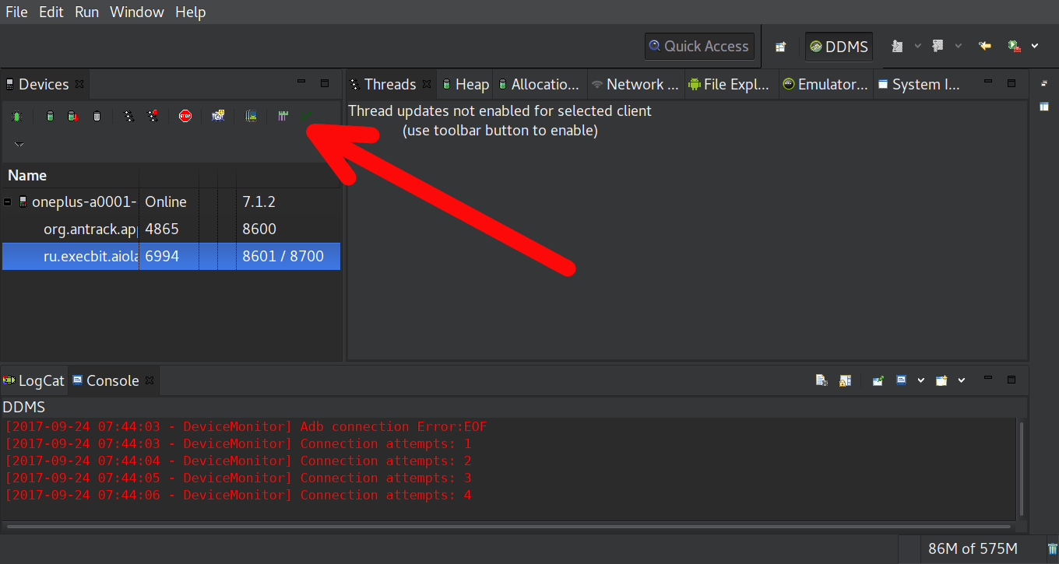The height and width of the screenshot is (564, 1059).
Task: Open dropdown after first icon right of DDMS
Action: pos(917,47)
